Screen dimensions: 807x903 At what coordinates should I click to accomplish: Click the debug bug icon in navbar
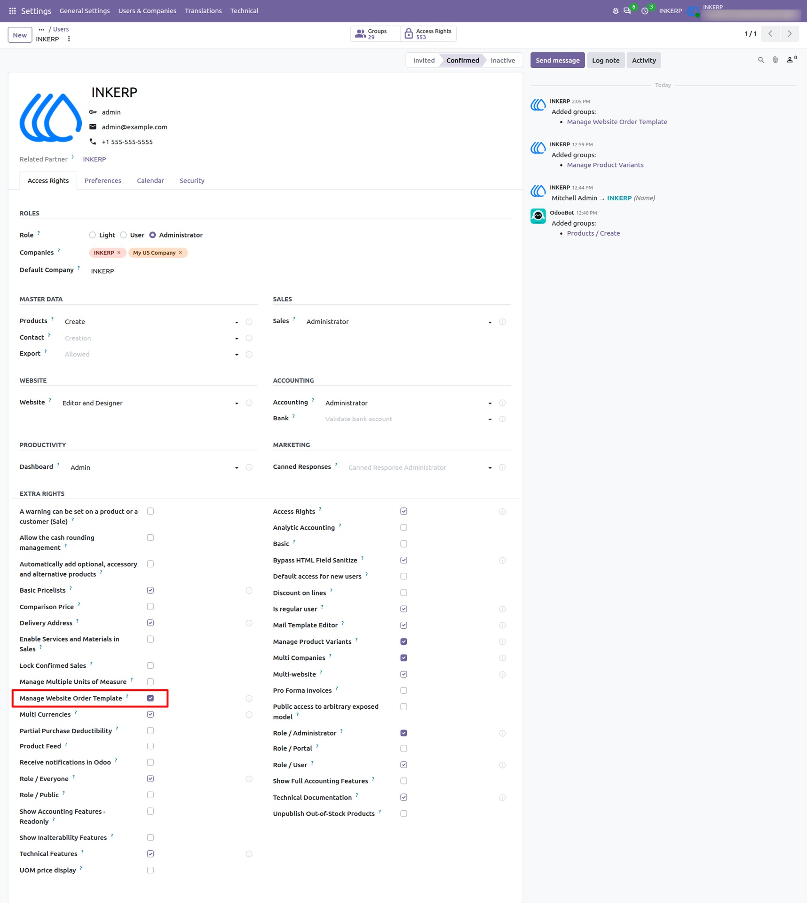coord(615,11)
